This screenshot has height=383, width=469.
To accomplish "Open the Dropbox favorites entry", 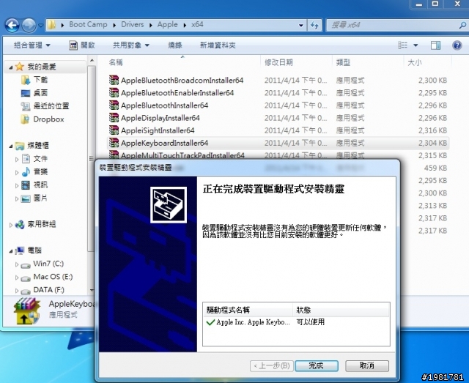I will pos(48,119).
